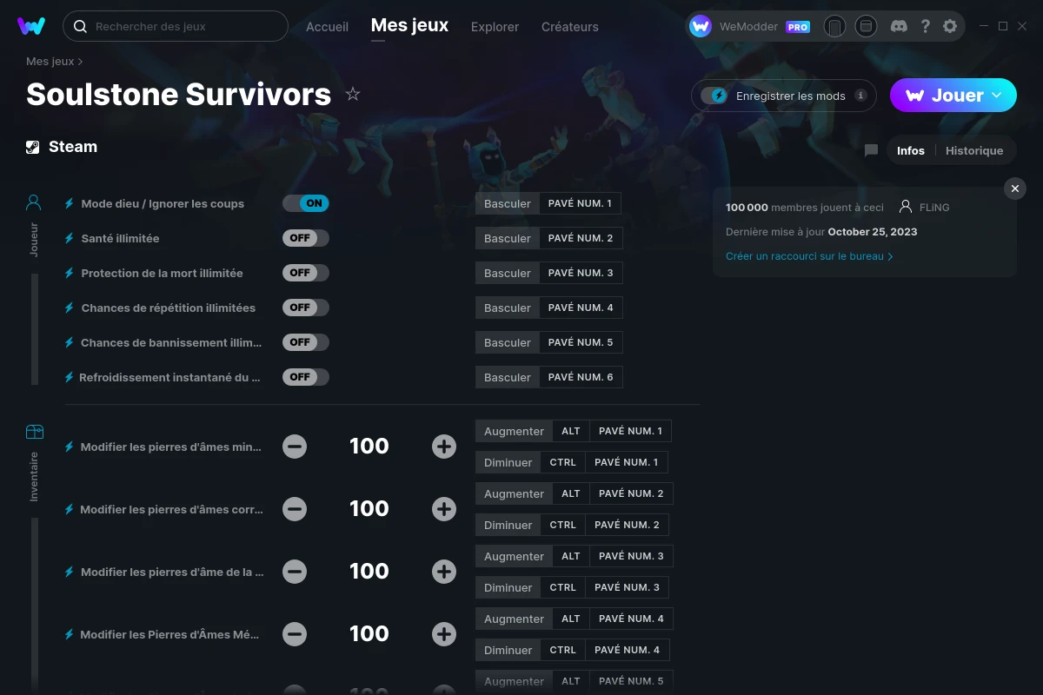The width and height of the screenshot is (1043, 695).
Task: Select the Inventaire category icon
Action: point(34,432)
